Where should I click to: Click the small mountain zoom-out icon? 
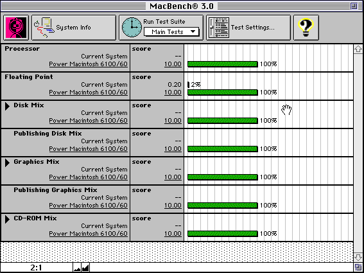(77, 268)
